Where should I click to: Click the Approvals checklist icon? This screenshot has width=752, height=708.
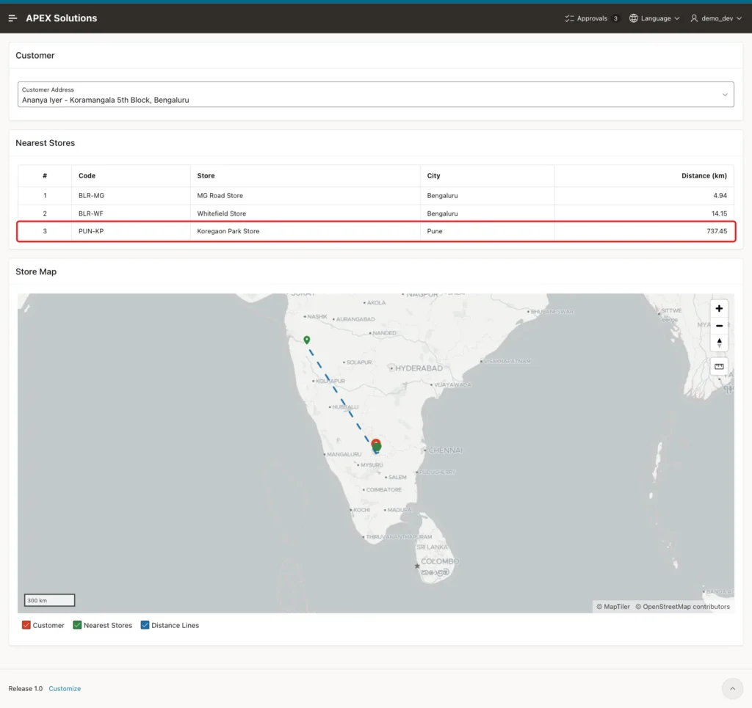(x=569, y=18)
